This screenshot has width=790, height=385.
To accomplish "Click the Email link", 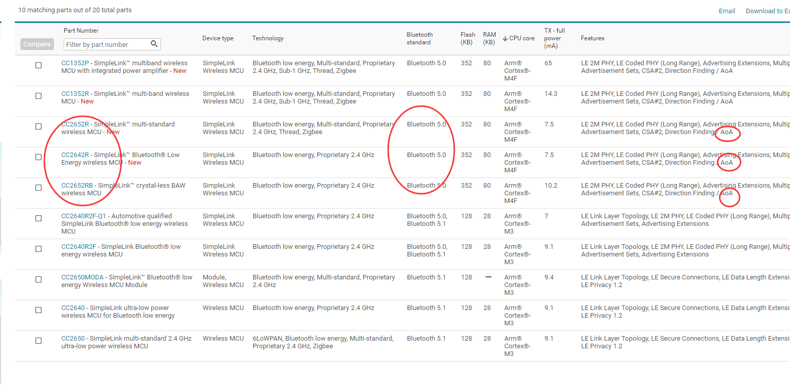I will pos(727,11).
